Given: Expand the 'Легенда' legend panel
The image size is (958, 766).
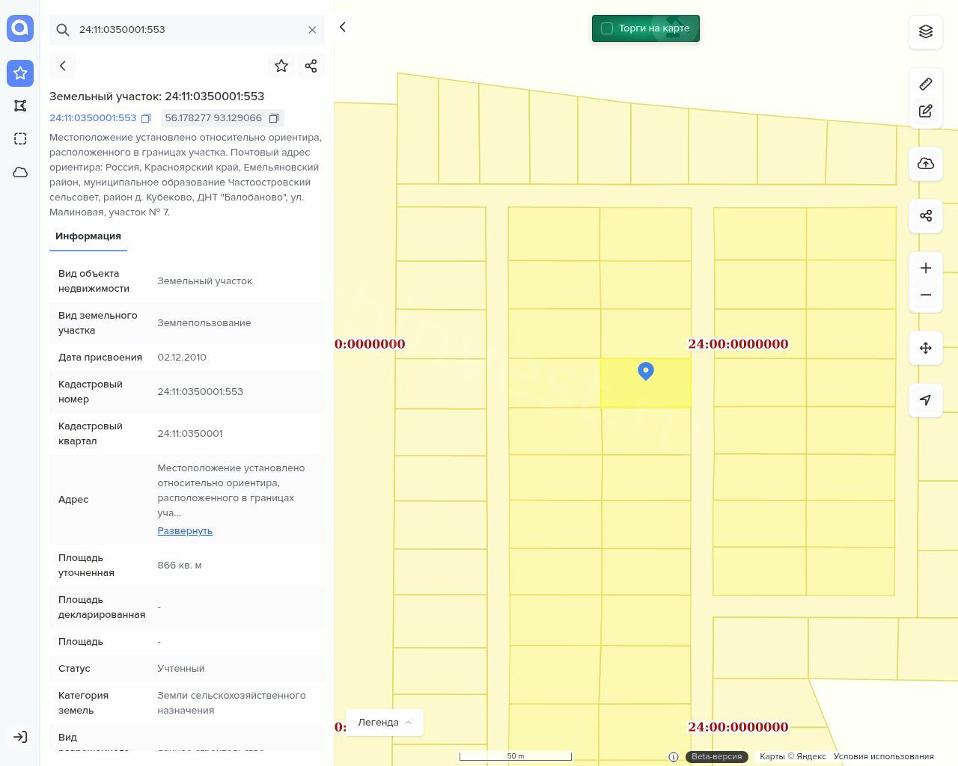Looking at the screenshot, I should (x=385, y=722).
